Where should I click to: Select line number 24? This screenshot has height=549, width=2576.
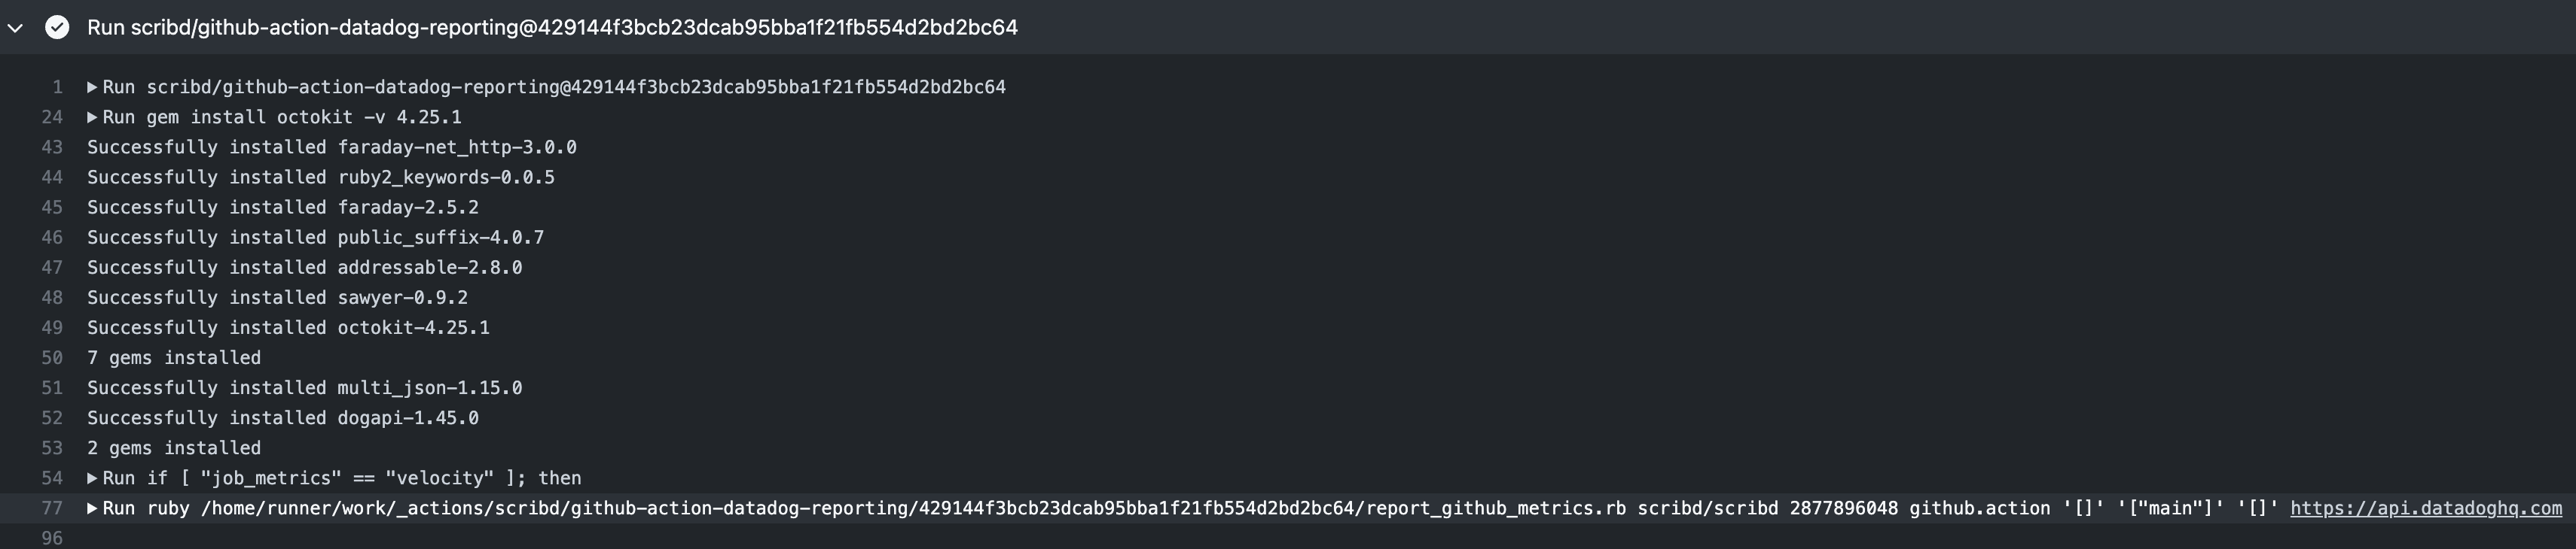[x=51, y=117]
